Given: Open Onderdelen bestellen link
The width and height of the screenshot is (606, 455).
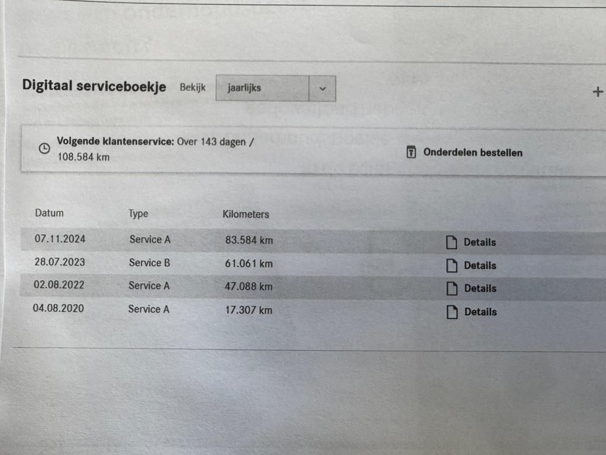Looking at the screenshot, I should (x=473, y=152).
